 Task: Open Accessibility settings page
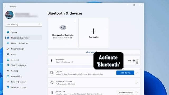[24, 76]
